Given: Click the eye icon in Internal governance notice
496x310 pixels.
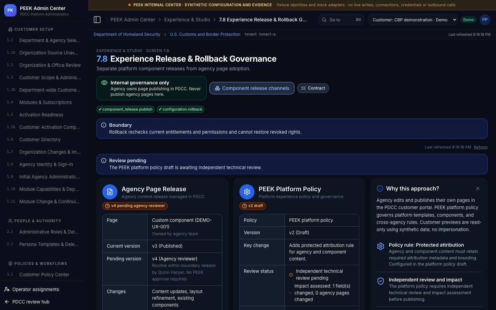Looking at the screenshot, I should (x=104, y=83).
